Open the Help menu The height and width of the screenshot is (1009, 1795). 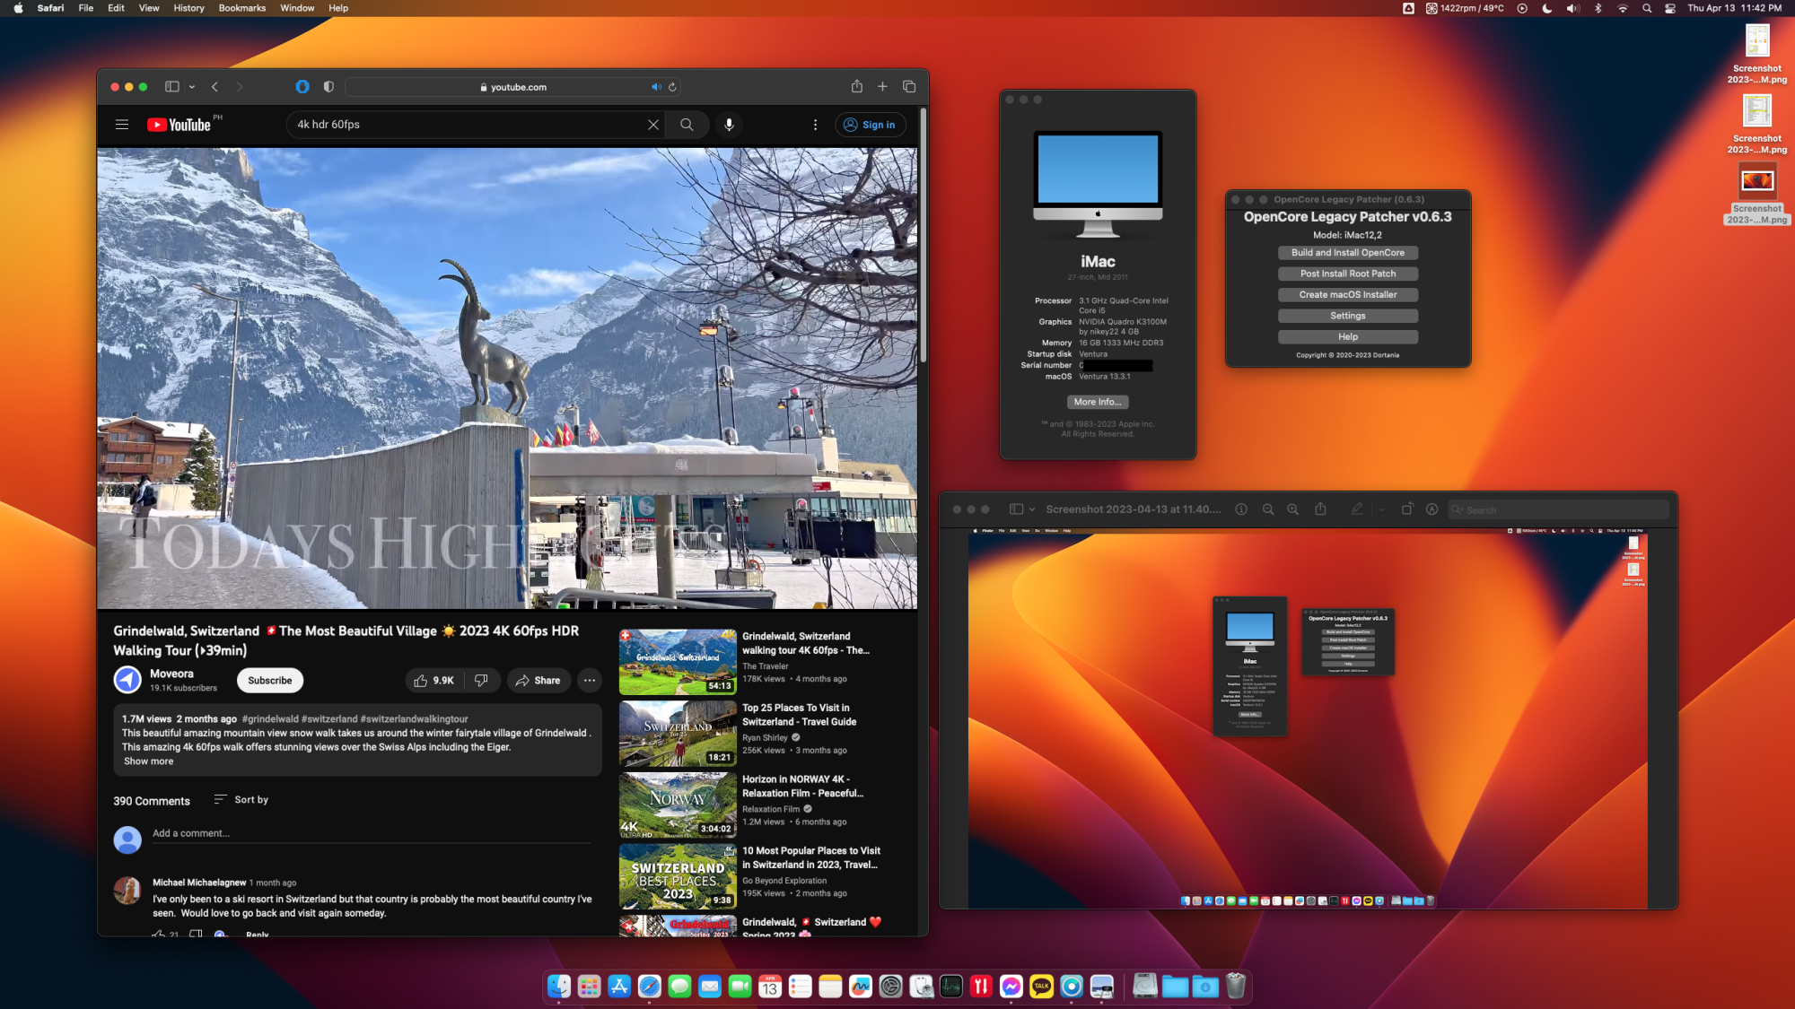[338, 8]
